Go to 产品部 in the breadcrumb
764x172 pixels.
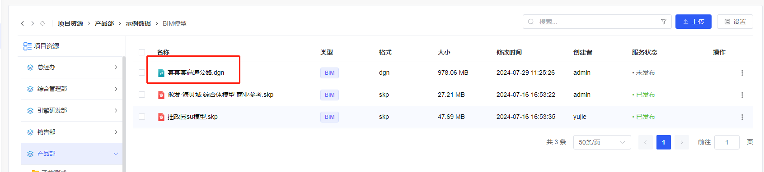tap(104, 23)
